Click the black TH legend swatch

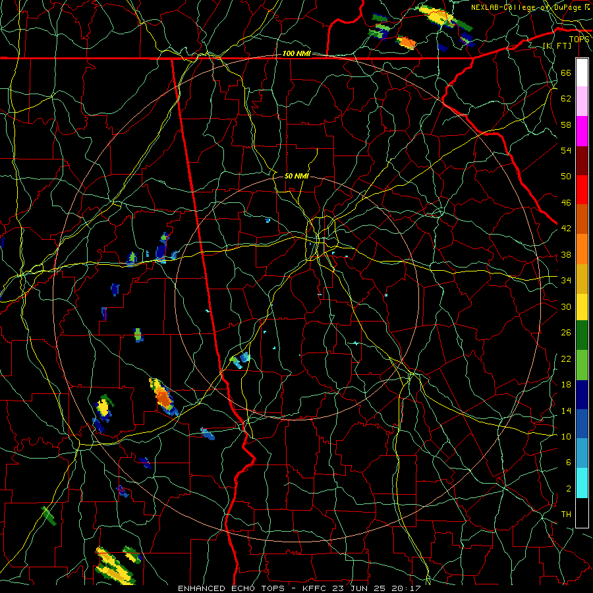[582, 513]
